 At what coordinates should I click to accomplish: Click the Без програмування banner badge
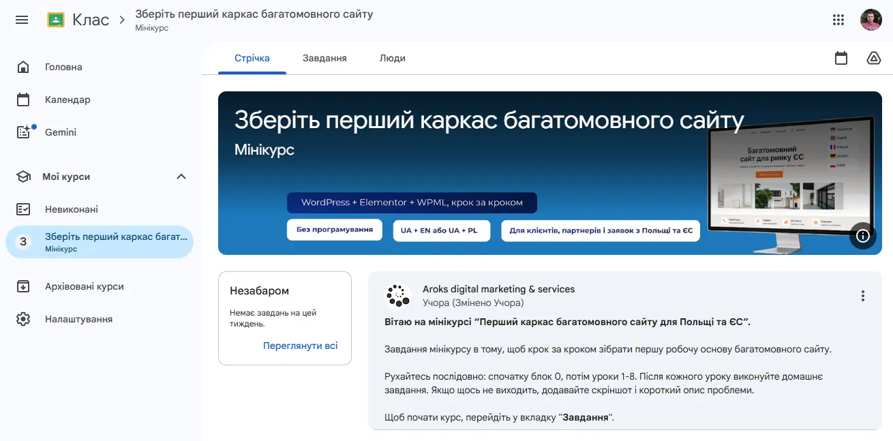(335, 230)
